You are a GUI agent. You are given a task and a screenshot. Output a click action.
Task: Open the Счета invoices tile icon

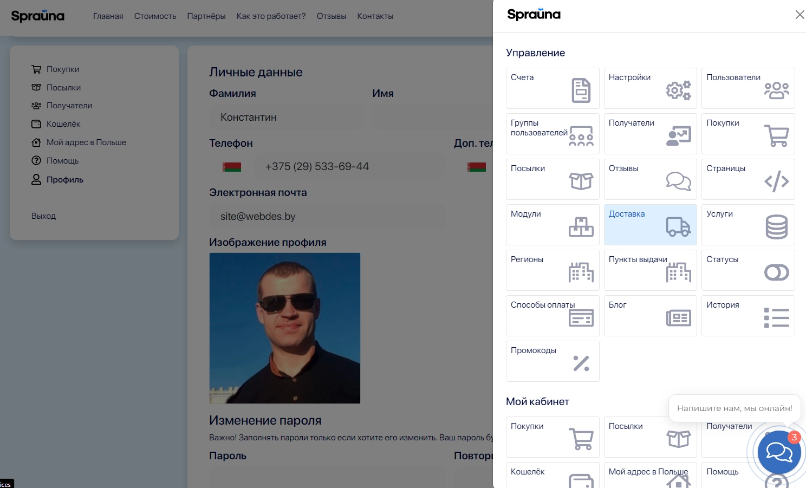click(581, 90)
